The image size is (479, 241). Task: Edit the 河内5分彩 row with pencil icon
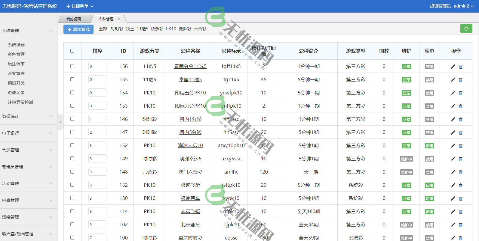tap(453, 132)
